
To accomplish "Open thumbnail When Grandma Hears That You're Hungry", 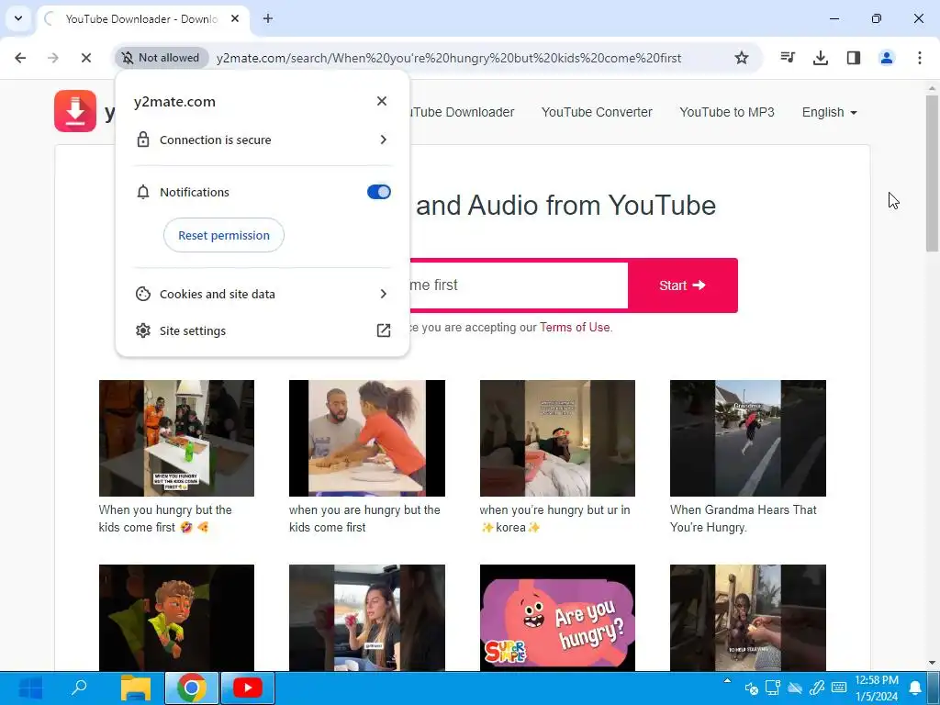I will (x=747, y=438).
